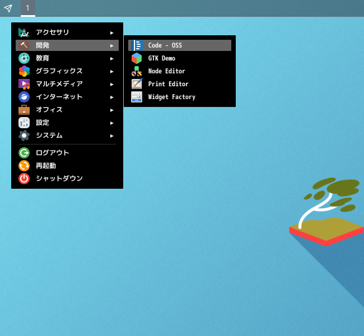Click the orange 再起動 icon
Image resolution: width=364 pixels, height=336 pixels.
tap(24, 166)
